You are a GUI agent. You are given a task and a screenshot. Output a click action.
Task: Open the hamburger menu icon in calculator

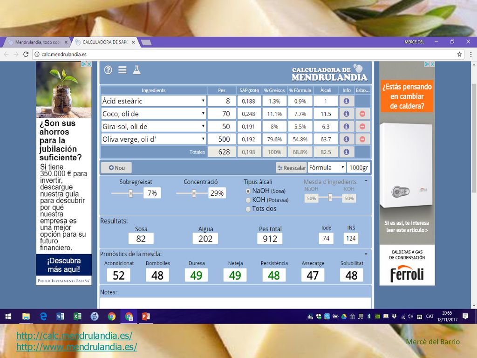pos(123,70)
